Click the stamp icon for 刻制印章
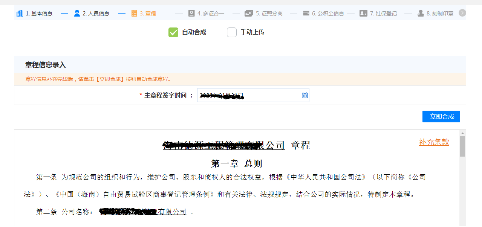The height and width of the screenshot is (227, 482). (421, 14)
